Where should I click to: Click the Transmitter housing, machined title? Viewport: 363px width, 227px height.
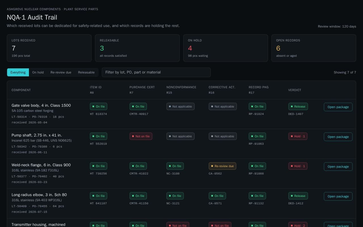[38, 224]
